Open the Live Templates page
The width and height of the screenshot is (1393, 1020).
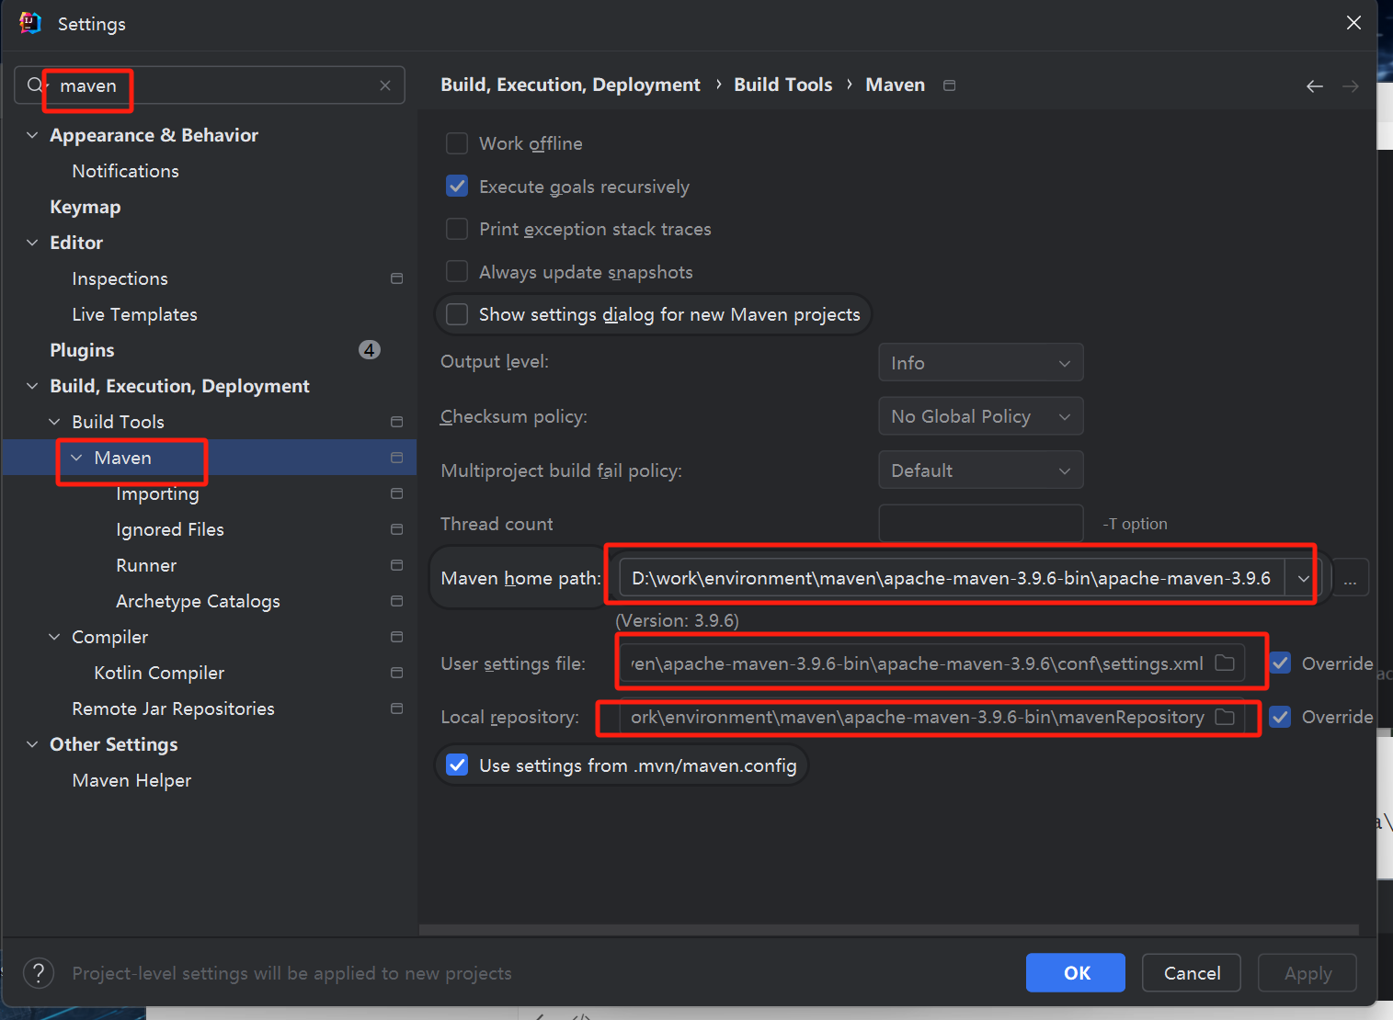pyautogui.click(x=135, y=314)
